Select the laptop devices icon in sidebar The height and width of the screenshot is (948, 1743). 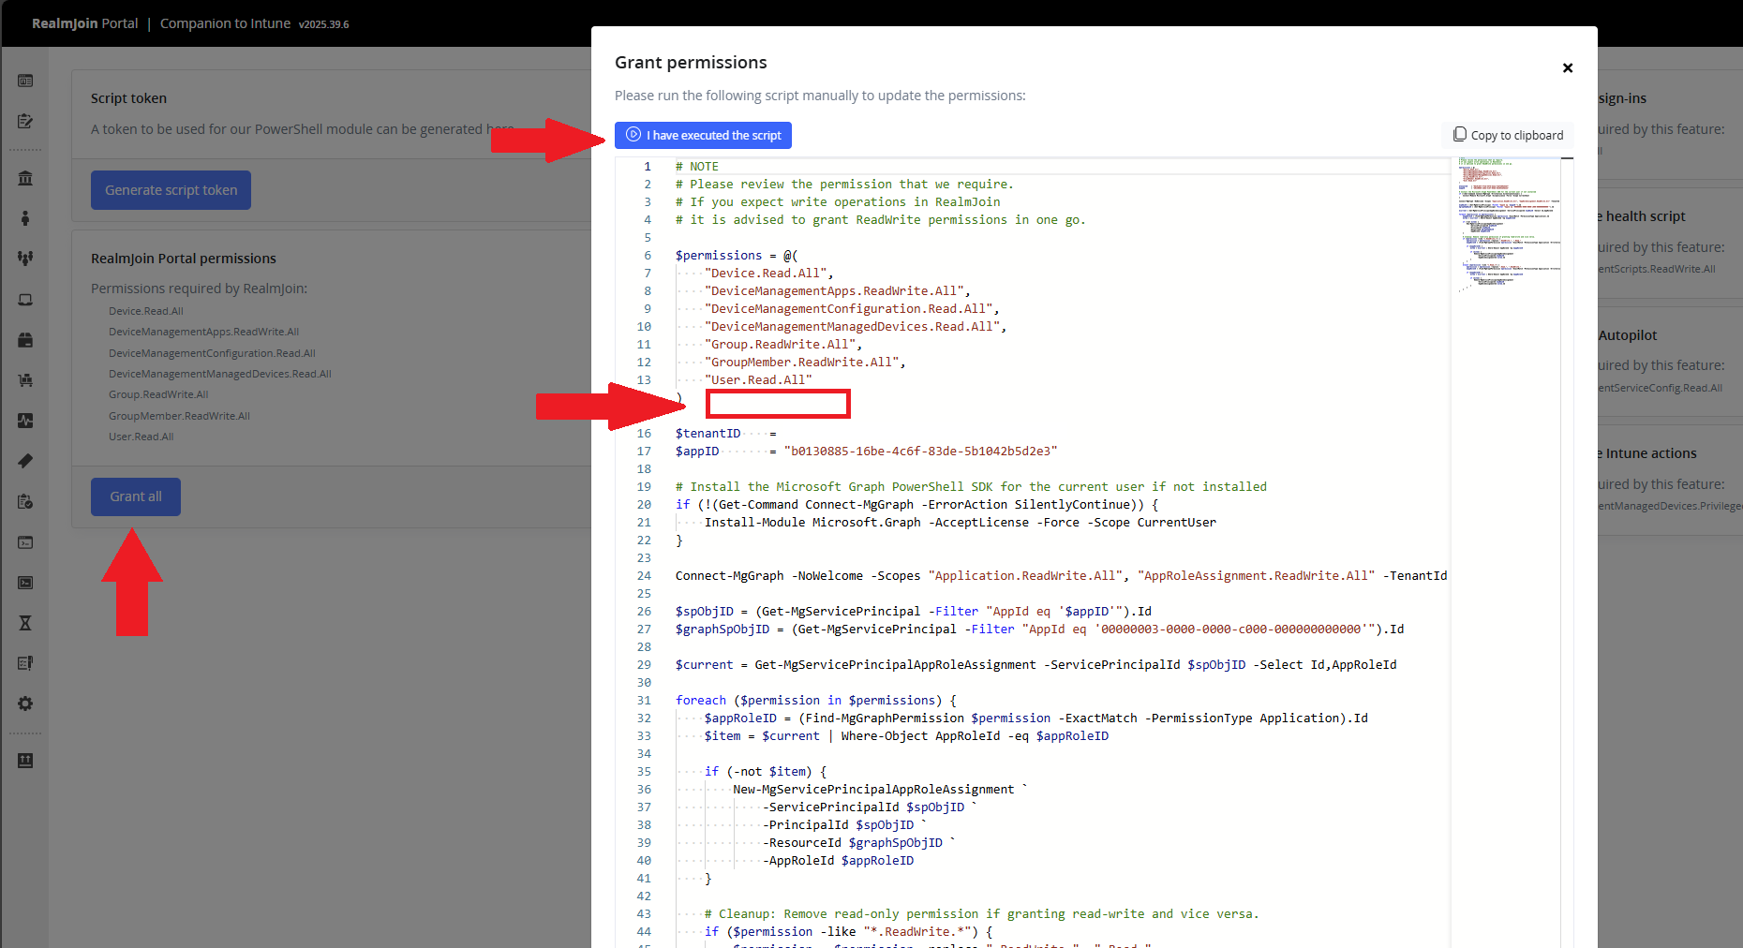click(25, 300)
